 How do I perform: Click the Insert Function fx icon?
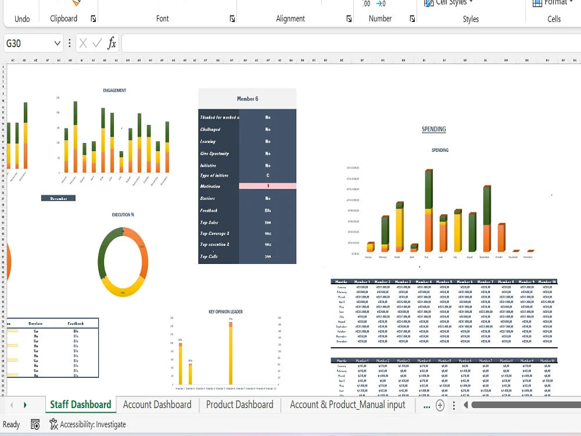click(x=112, y=44)
